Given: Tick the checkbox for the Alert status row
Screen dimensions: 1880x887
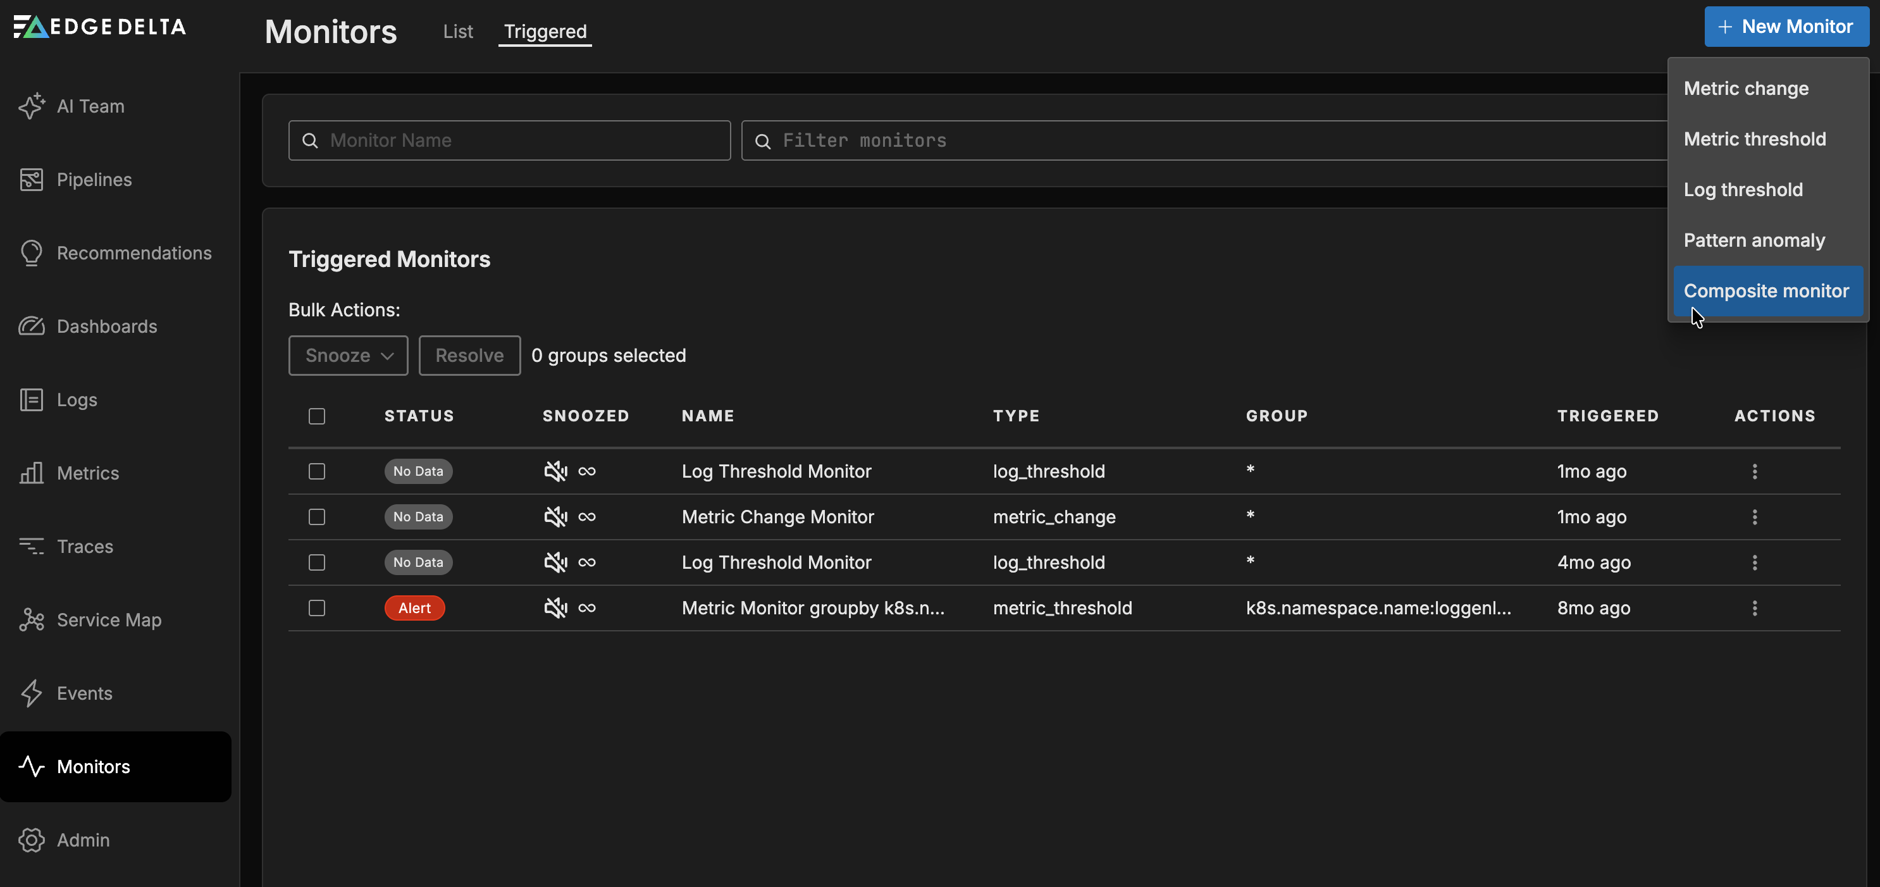Looking at the screenshot, I should [317, 607].
